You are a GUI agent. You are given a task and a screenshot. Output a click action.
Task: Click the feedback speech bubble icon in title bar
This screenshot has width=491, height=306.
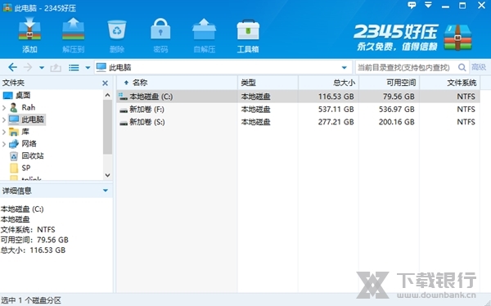[412, 6]
